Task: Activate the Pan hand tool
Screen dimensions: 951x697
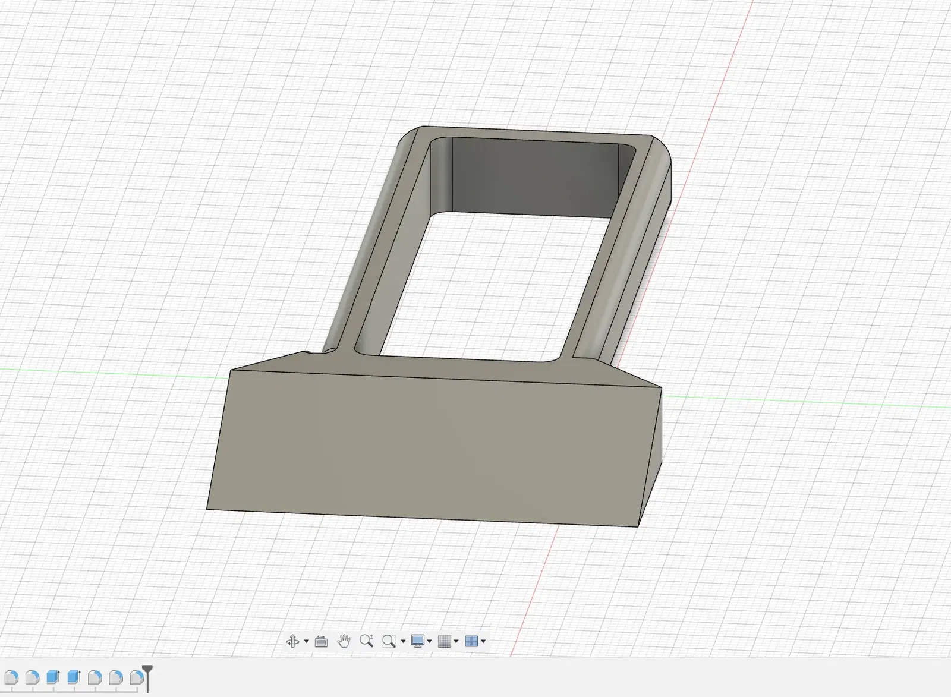Action: point(344,641)
